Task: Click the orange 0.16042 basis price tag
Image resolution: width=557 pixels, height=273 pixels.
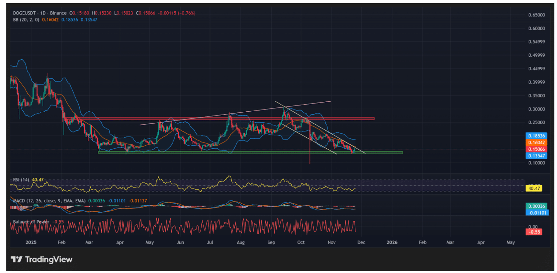Action: tap(536, 143)
